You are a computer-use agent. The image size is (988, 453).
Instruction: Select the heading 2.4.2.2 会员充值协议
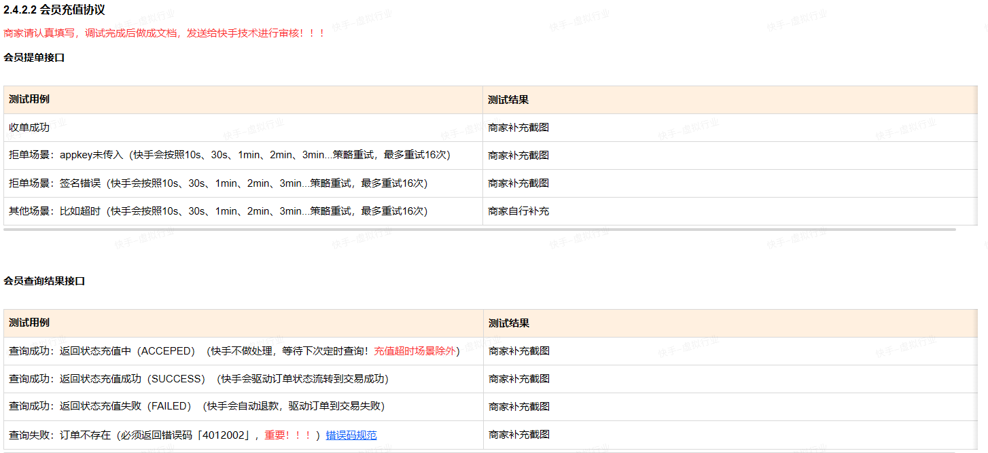coord(54,10)
